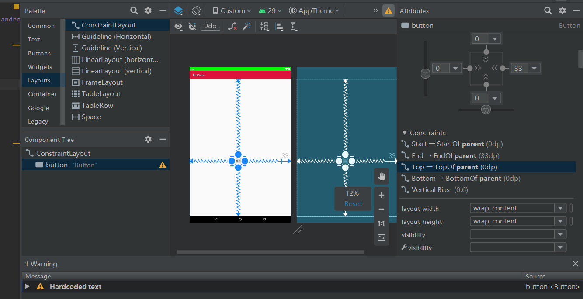Image resolution: width=583 pixels, height=299 pixels.
Task: Click the Reset zoom link
Action: [353, 204]
